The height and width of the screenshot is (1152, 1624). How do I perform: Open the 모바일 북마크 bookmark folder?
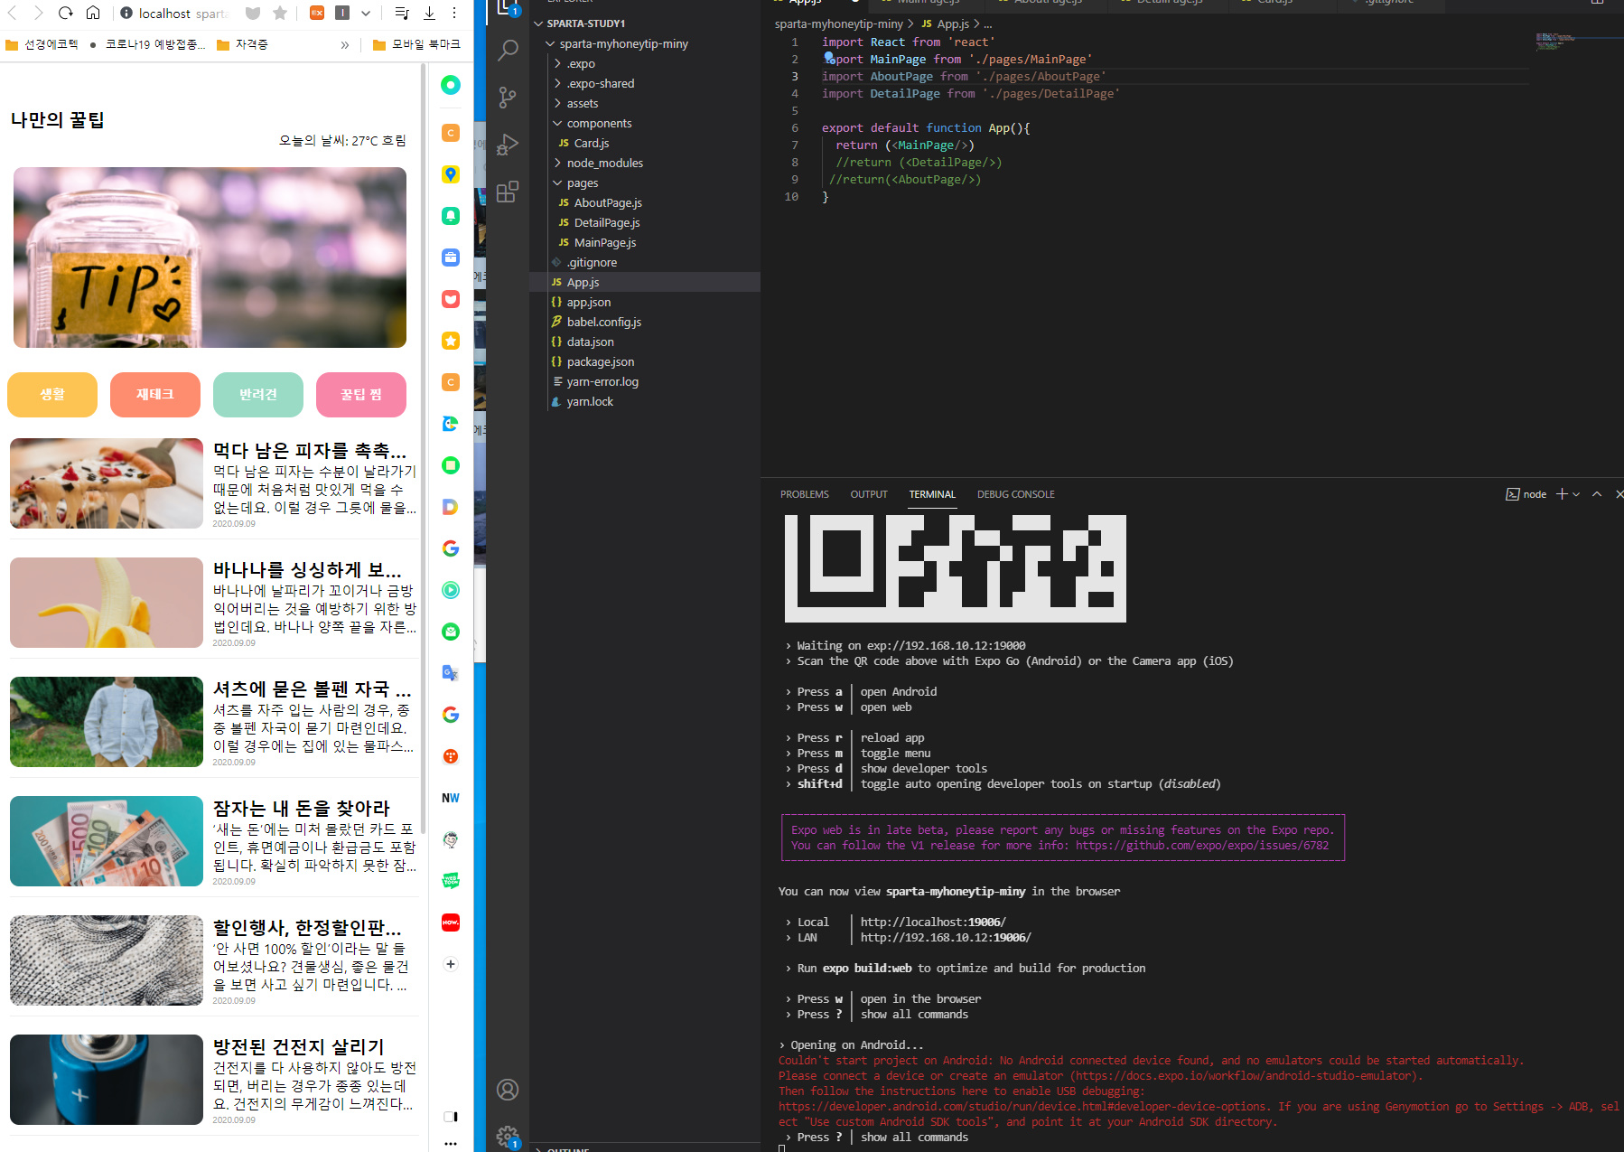pos(416,44)
